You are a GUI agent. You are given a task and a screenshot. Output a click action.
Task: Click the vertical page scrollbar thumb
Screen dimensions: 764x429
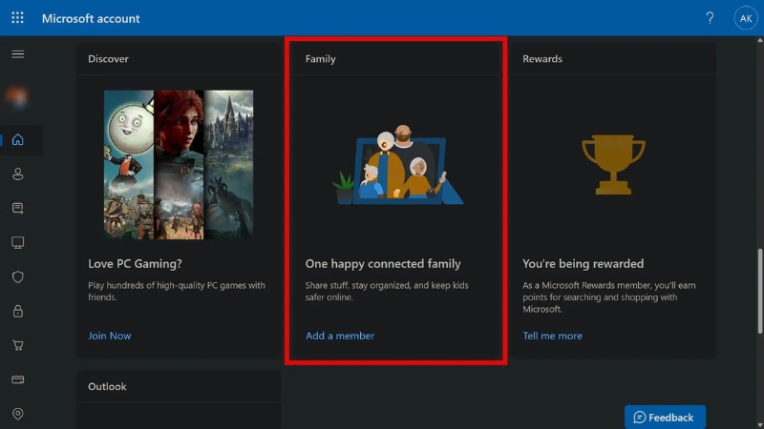(x=759, y=291)
